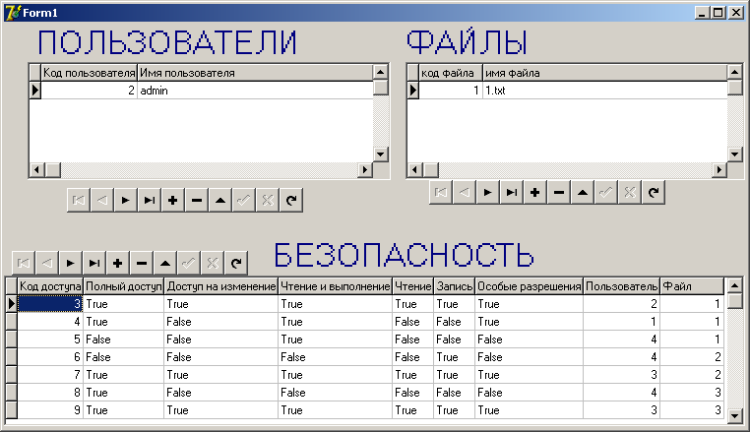
Task: Select Запись cell in access code 4 row
Action: pos(454,322)
